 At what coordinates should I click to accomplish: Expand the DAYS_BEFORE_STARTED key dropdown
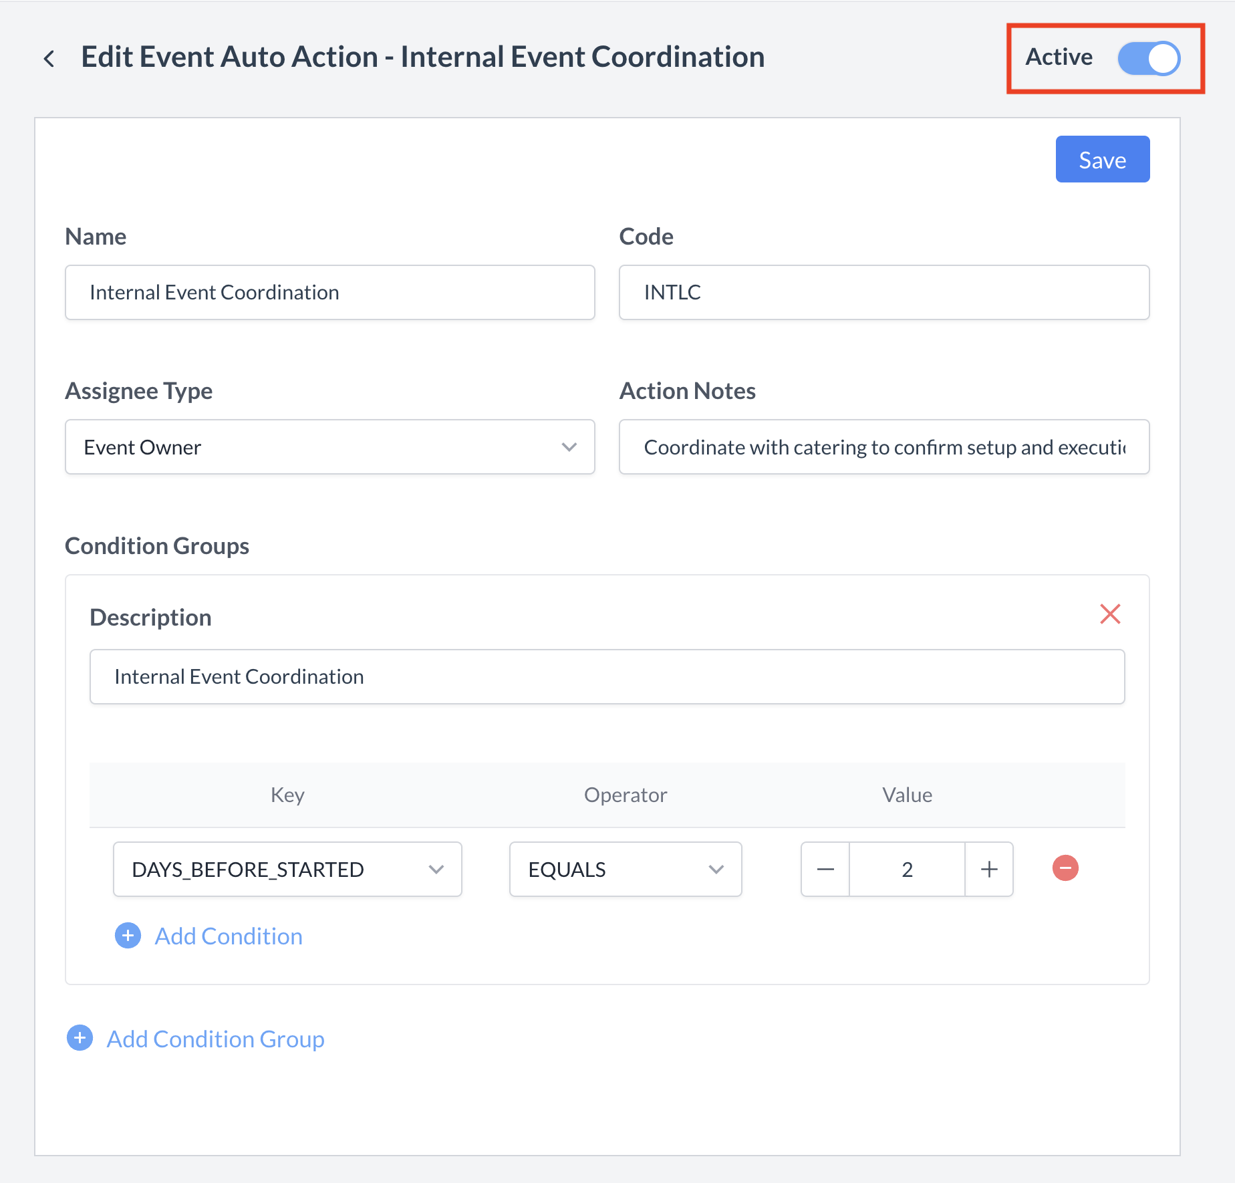(x=437, y=869)
